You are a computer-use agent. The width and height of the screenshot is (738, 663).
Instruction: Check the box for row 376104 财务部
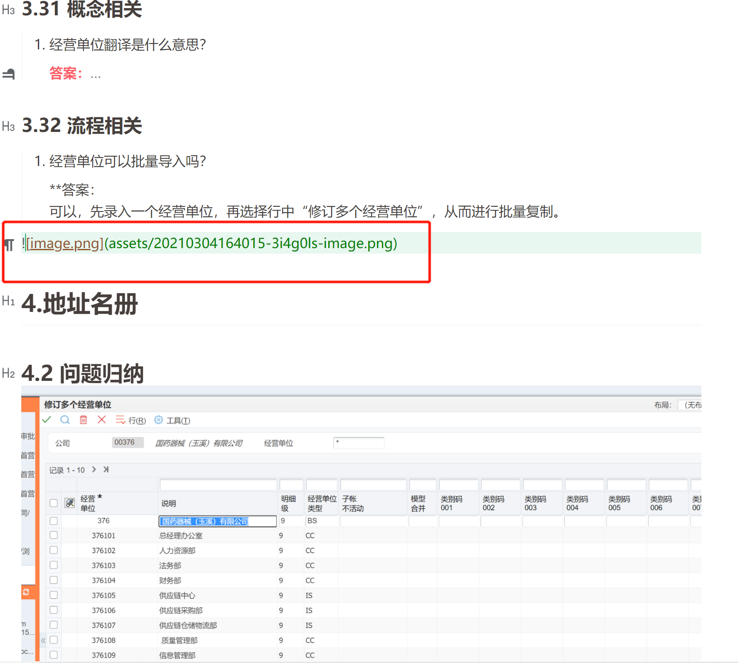point(54,580)
